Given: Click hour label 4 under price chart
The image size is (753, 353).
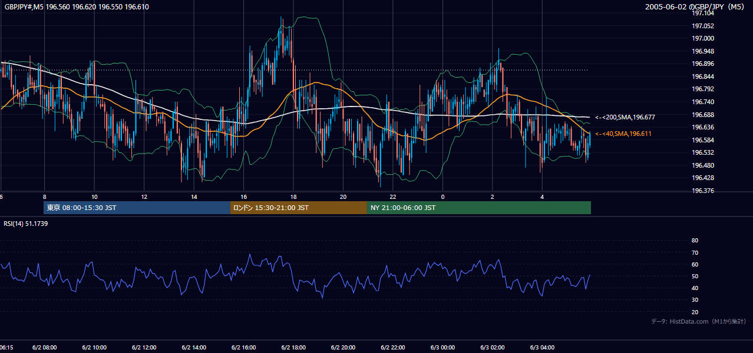Looking at the screenshot, I should (542, 197).
